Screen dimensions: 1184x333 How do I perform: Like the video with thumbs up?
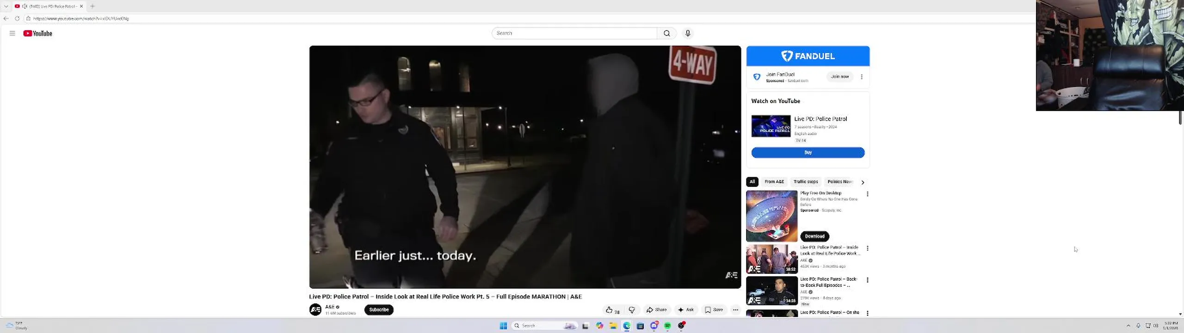612,310
